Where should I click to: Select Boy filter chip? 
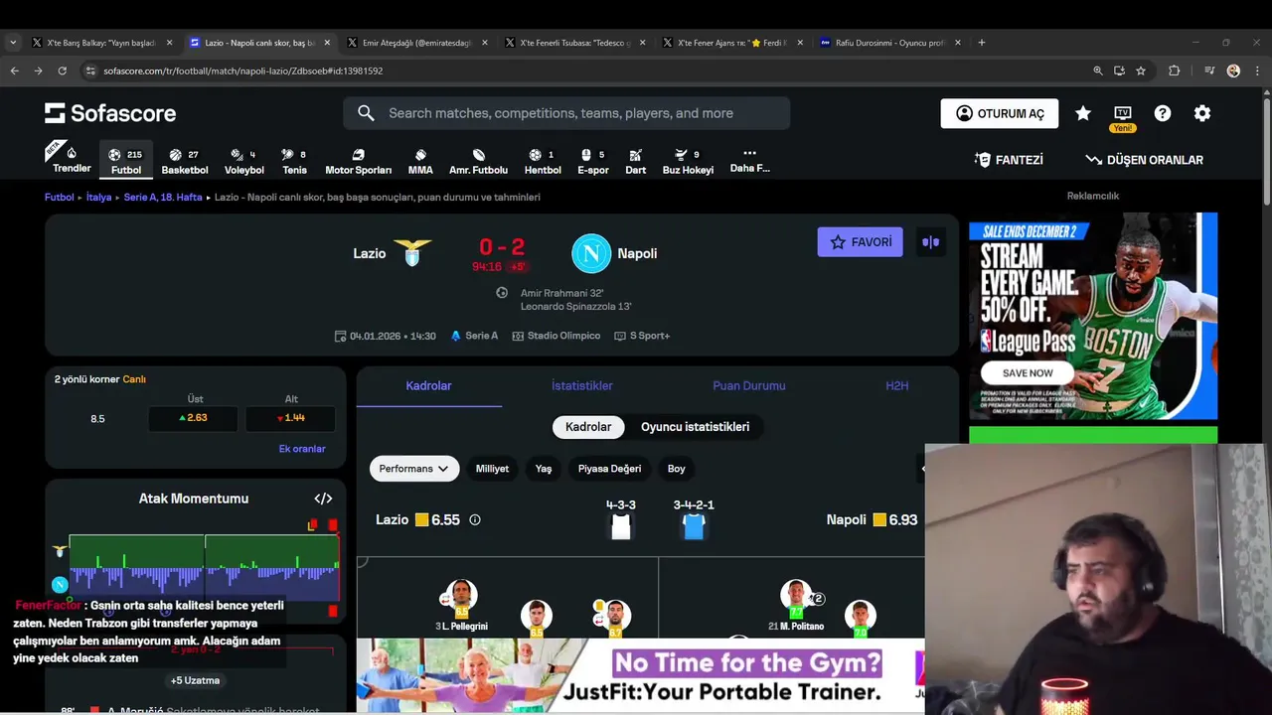pos(677,469)
